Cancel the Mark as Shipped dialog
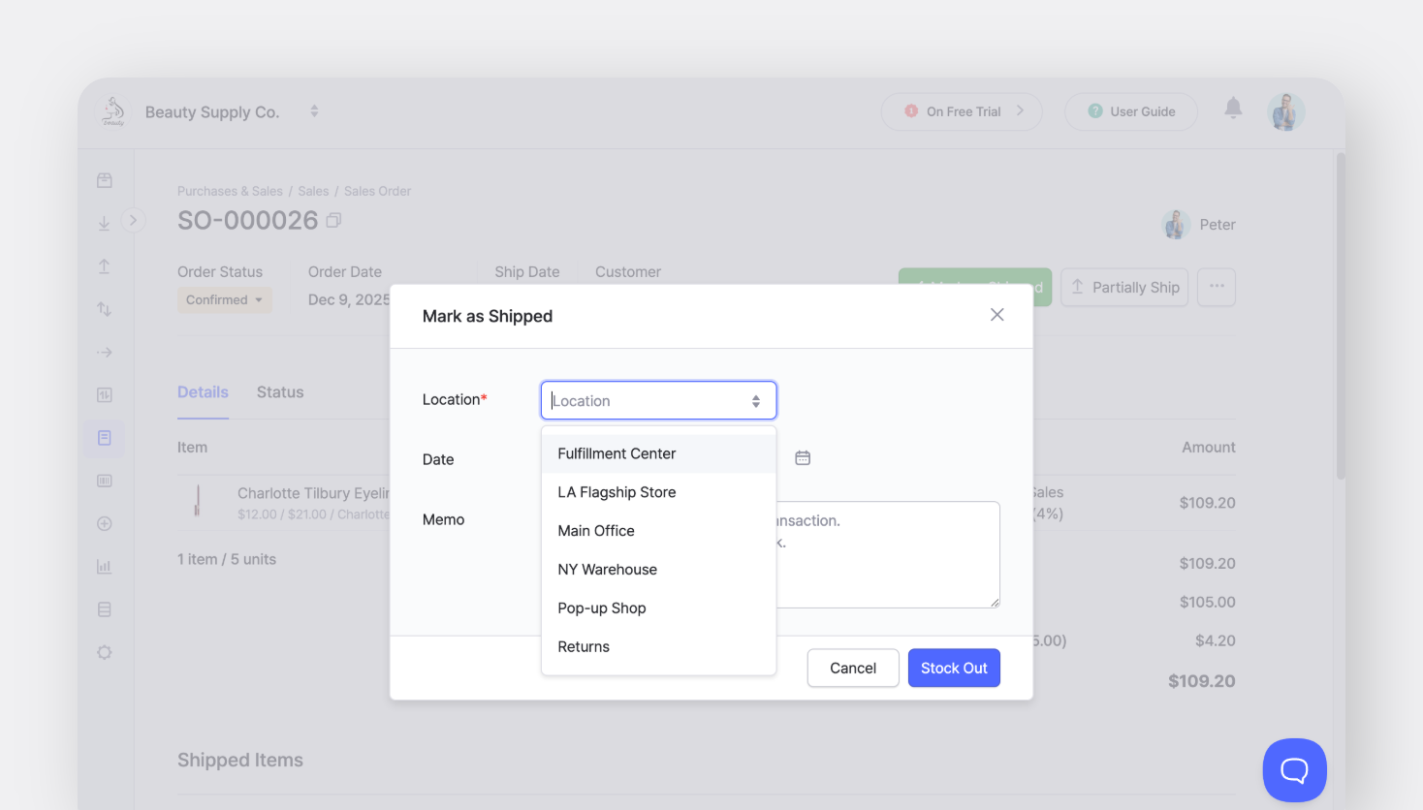 click(852, 668)
